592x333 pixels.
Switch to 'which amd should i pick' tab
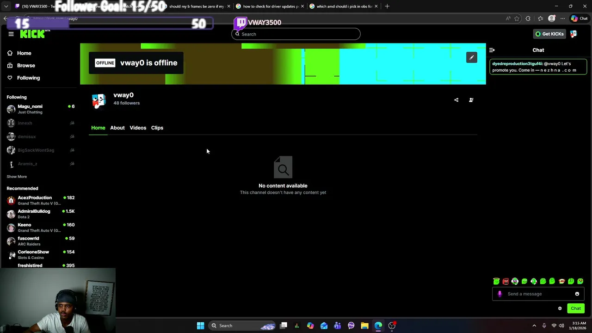point(344,6)
